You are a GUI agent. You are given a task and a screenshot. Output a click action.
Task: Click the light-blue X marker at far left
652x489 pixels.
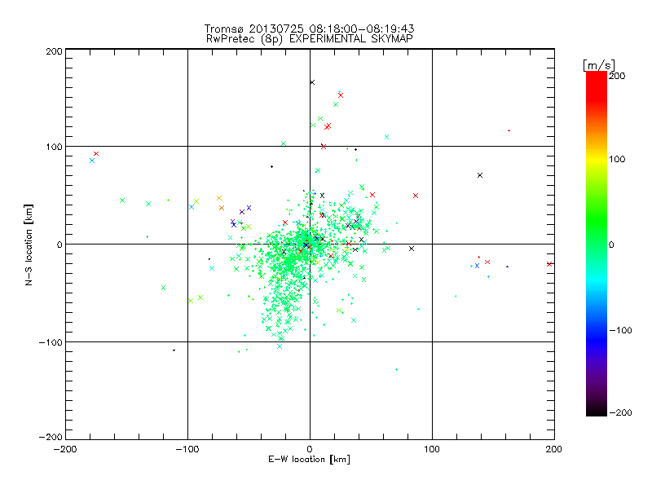pyautogui.click(x=92, y=161)
